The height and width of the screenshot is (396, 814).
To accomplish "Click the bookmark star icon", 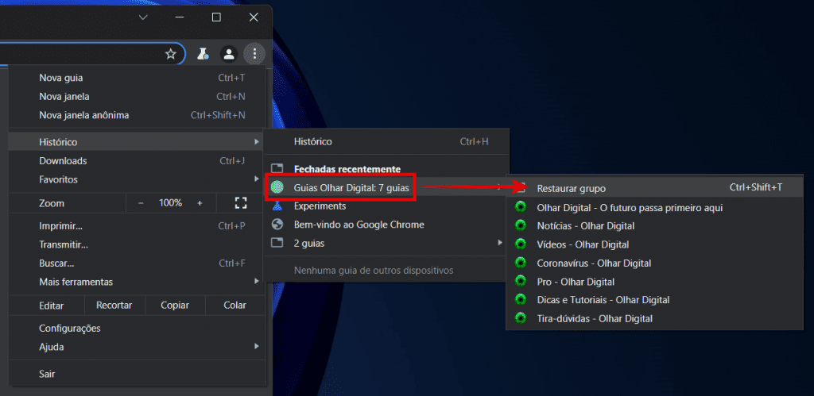I will pyautogui.click(x=171, y=54).
